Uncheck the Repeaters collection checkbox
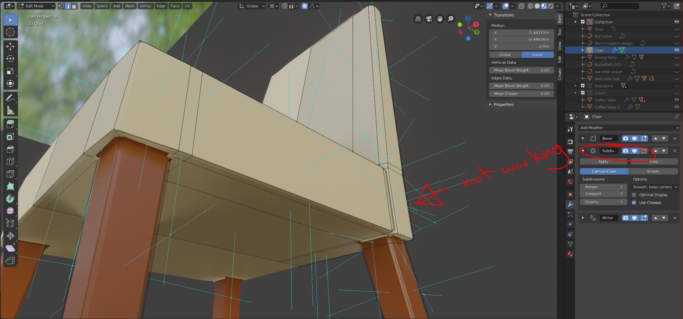Screen dimensions: 683x319 583,86
